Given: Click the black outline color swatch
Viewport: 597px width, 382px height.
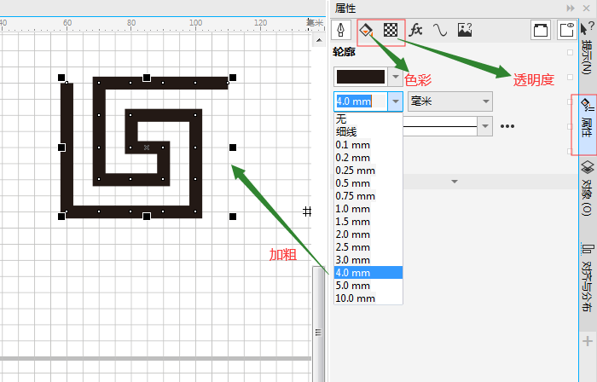Looking at the screenshot, I should point(360,76).
